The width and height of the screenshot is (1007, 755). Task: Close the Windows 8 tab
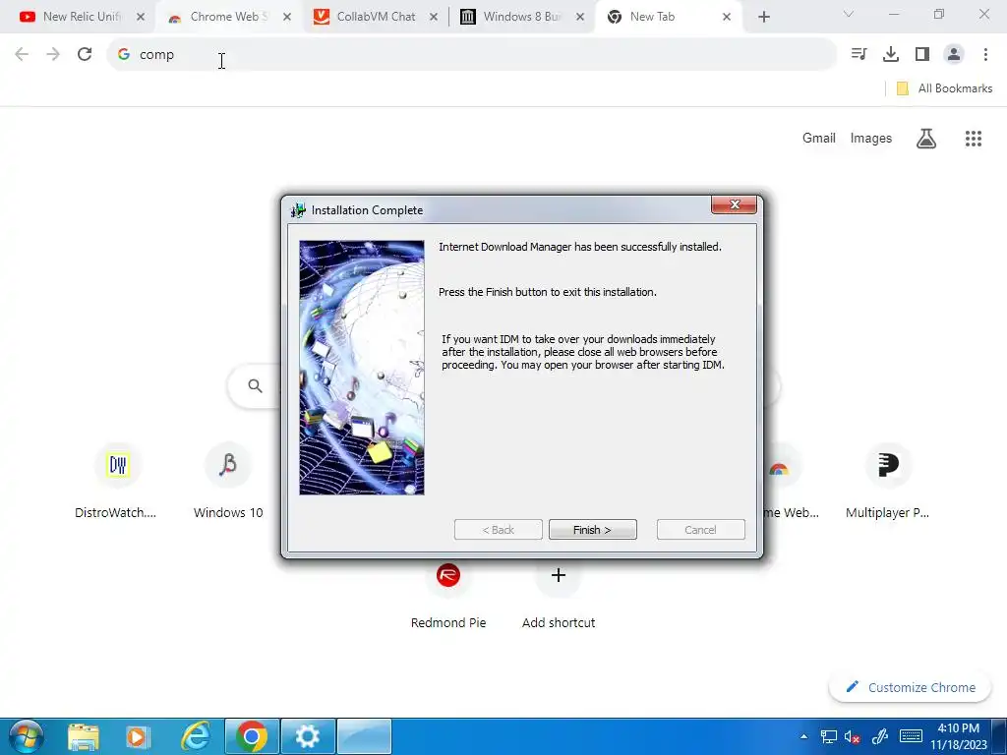580,17
